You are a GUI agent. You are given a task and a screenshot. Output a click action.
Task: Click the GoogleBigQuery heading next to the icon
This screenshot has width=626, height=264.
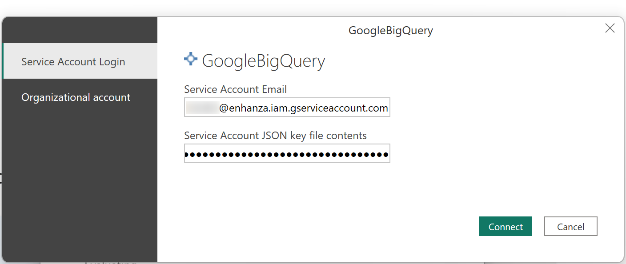(x=263, y=61)
